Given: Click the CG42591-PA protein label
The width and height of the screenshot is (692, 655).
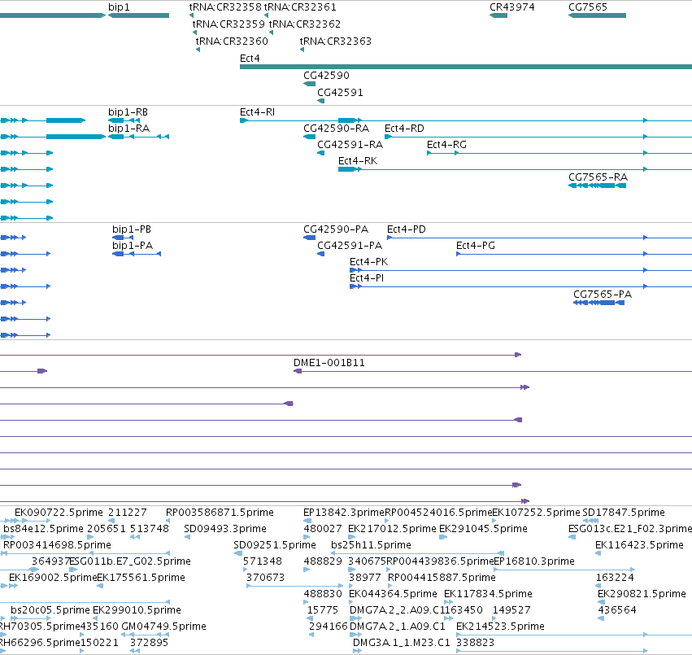Looking at the screenshot, I should pyautogui.click(x=350, y=246).
